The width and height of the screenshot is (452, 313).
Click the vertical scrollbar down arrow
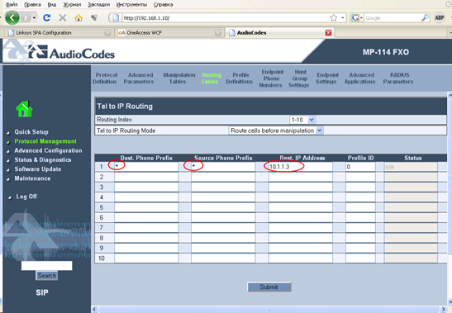tap(450, 302)
